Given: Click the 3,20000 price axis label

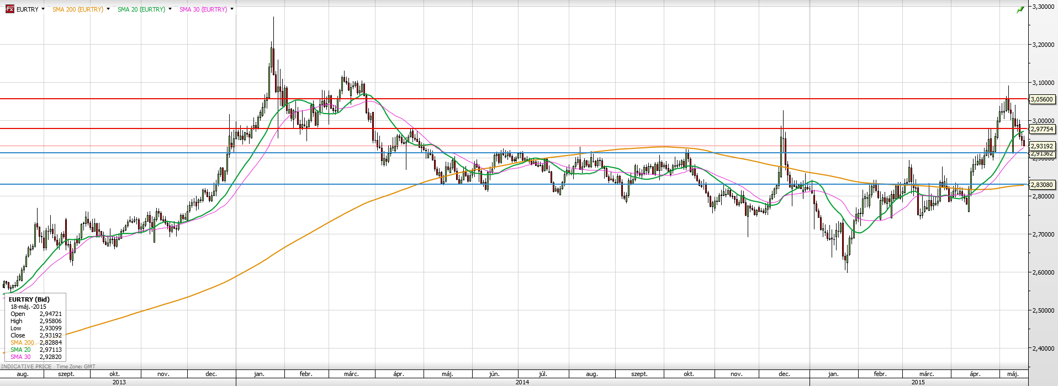Looking at the screenshot, I should pyautogui.click(x=1043, y=45).
